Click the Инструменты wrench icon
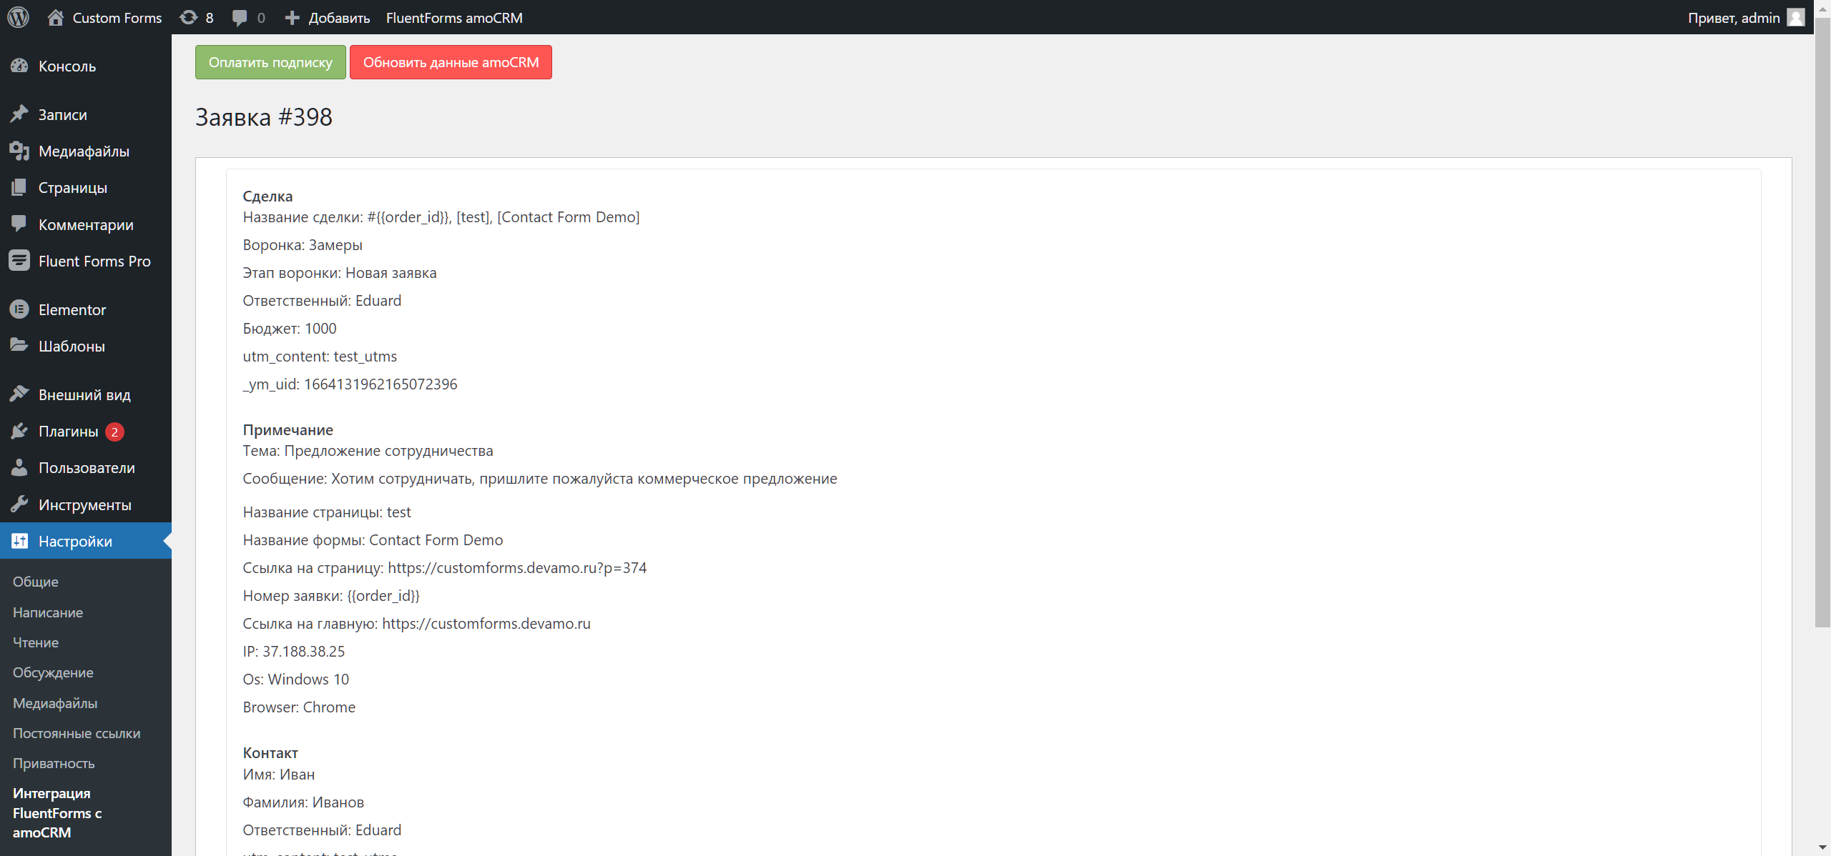1831x856 pixels. click(x=19, y=504)
